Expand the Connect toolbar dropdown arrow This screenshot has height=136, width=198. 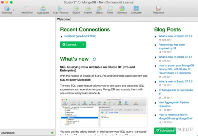point(14,10)
